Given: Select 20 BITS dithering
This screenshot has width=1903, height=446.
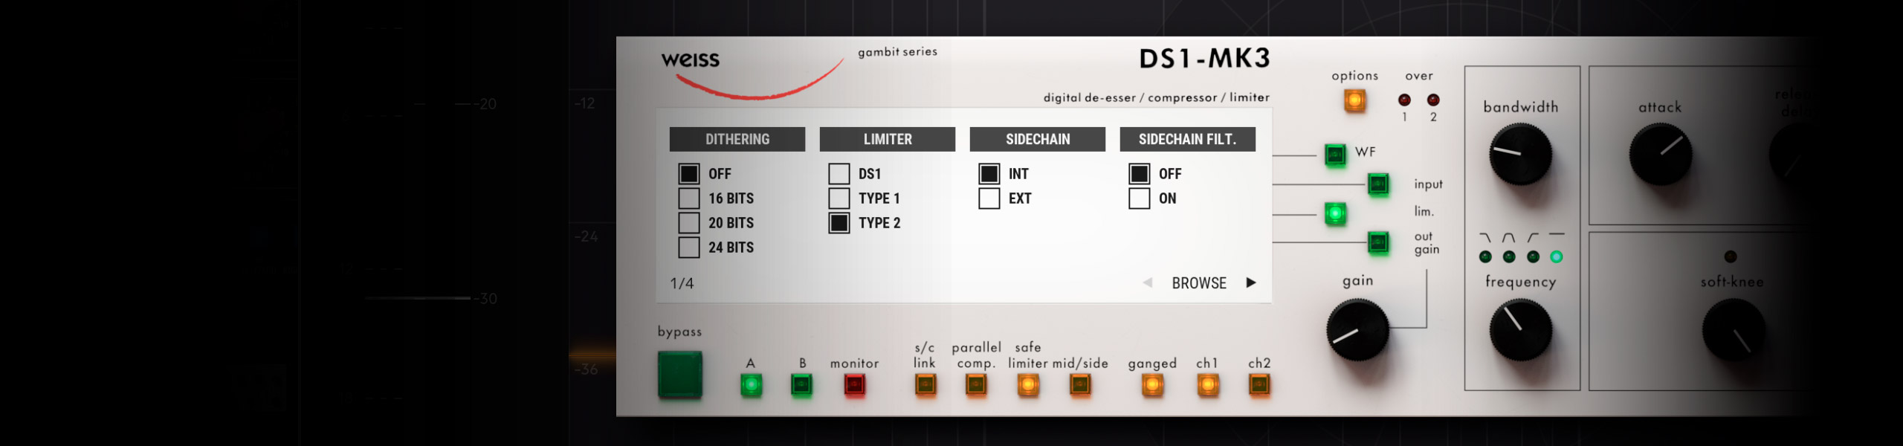Looking at the screenshot, I should click(x=689, y=223).
